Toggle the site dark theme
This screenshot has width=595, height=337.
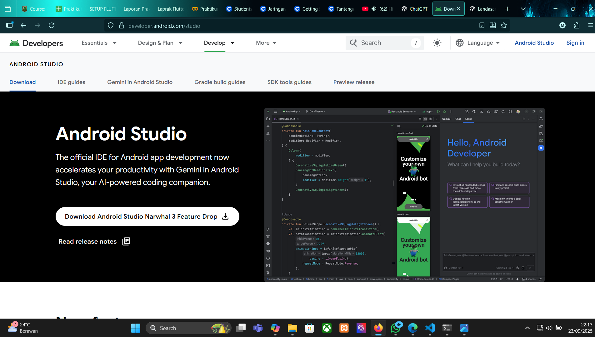tap(437, 43)
